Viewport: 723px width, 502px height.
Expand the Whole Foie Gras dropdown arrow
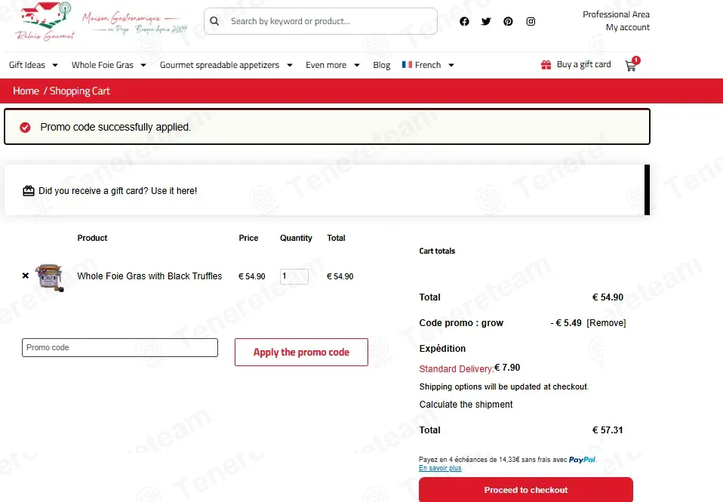tap(143, 65)
